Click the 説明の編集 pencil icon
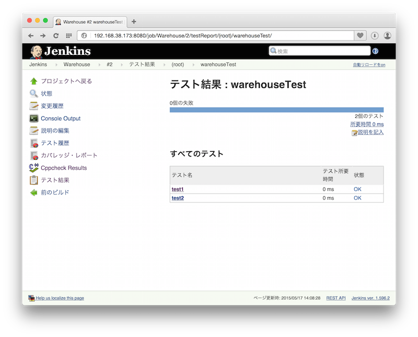The image size is (418, 337). 33,131
